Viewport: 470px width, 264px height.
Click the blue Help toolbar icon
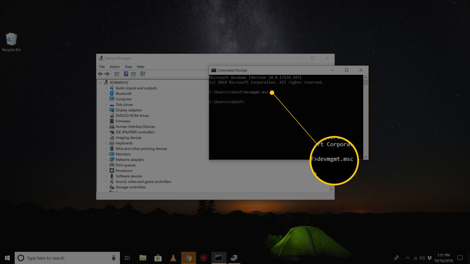click(x=126, y=74)
